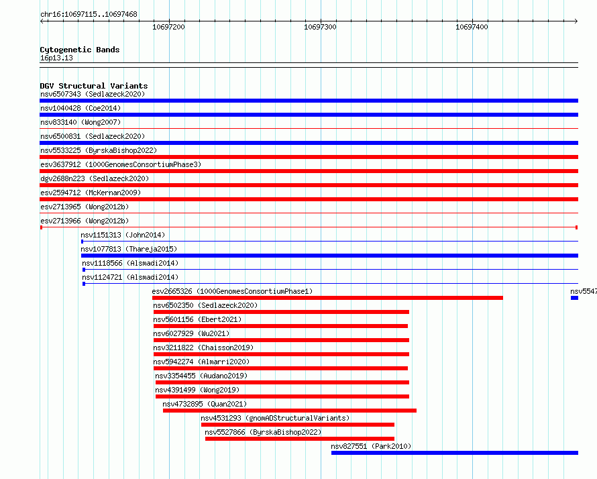
Task: Open the esv2713966 (Wong2012b) label
Action: pyautogui.click(x=85, y=221)
